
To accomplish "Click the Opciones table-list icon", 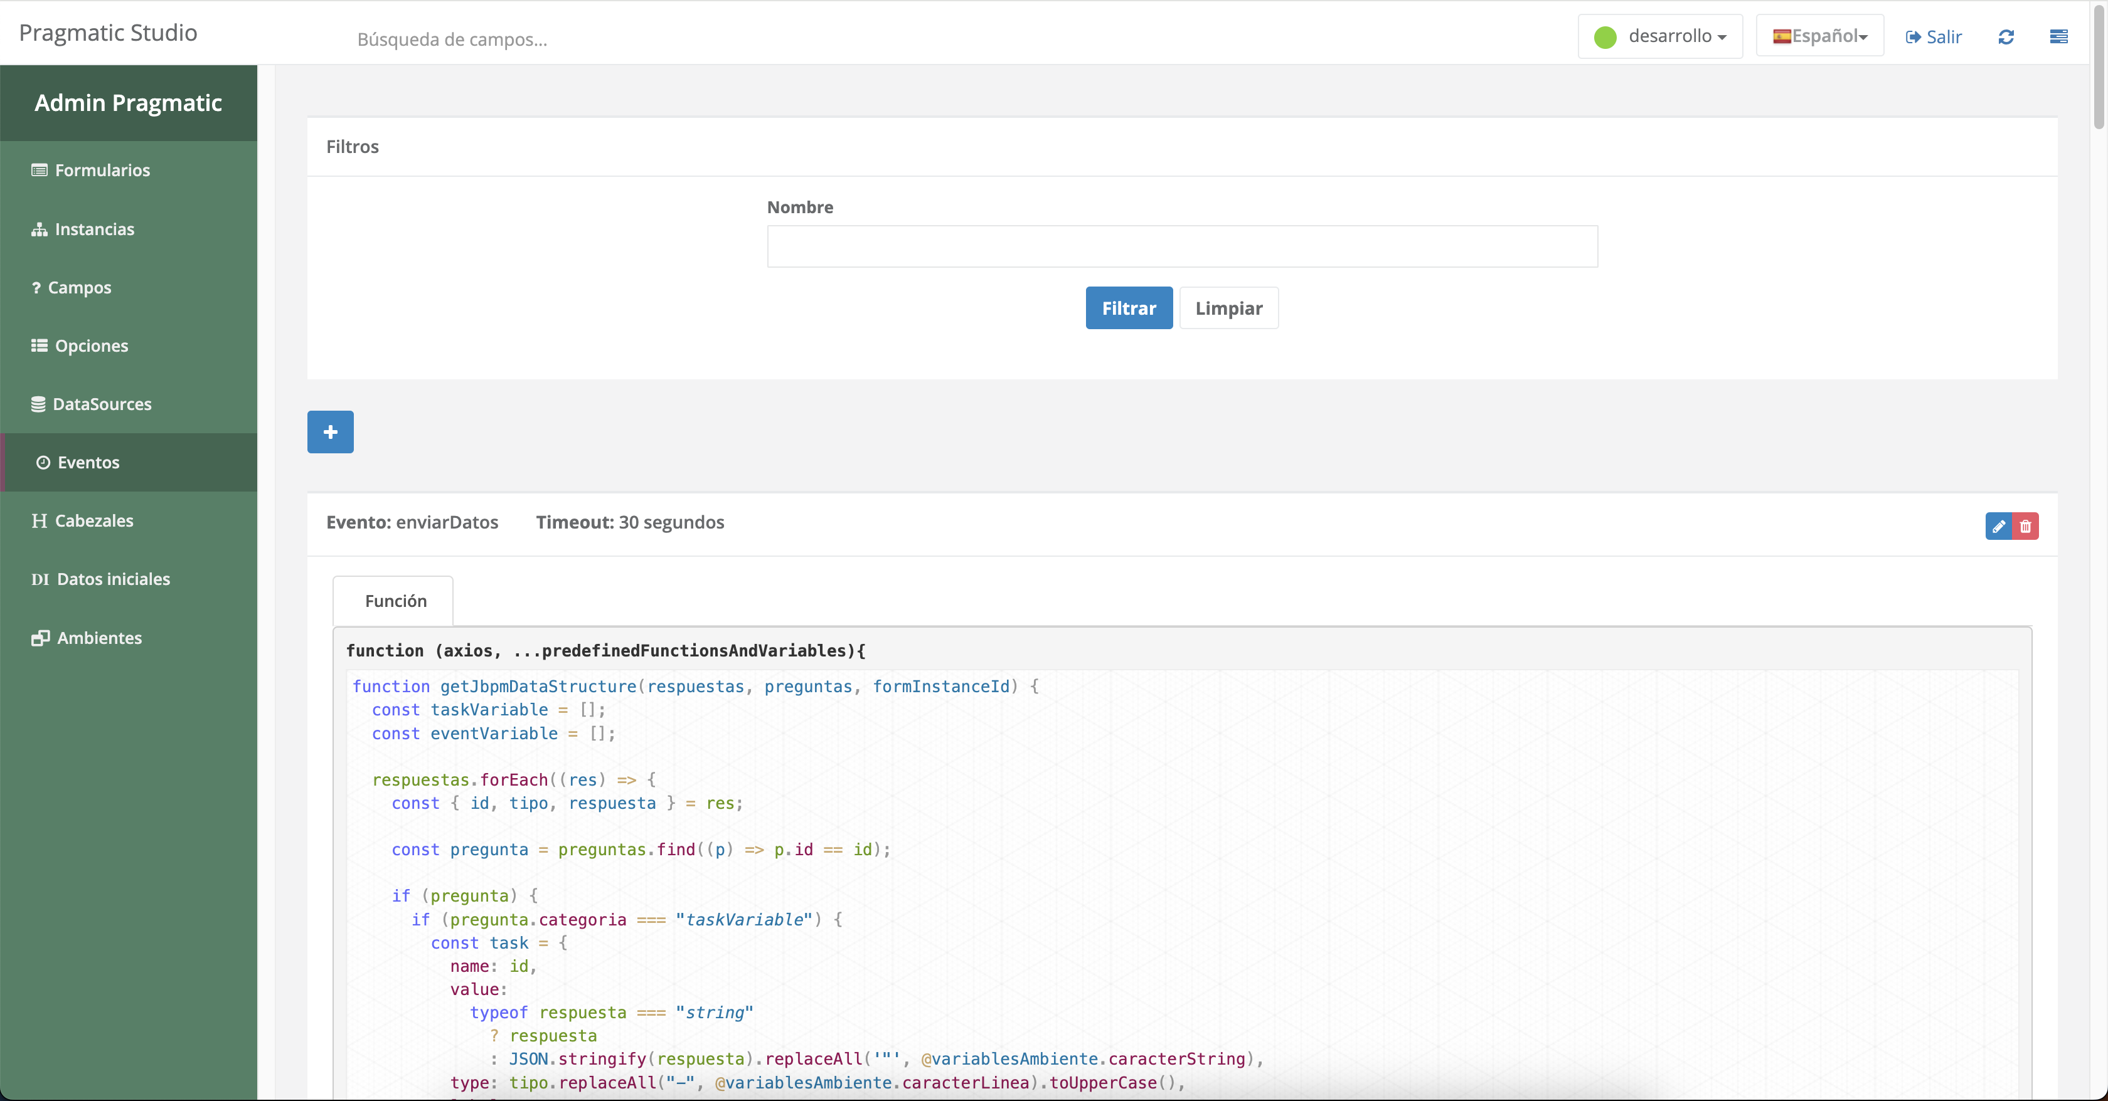I will 40,345.
